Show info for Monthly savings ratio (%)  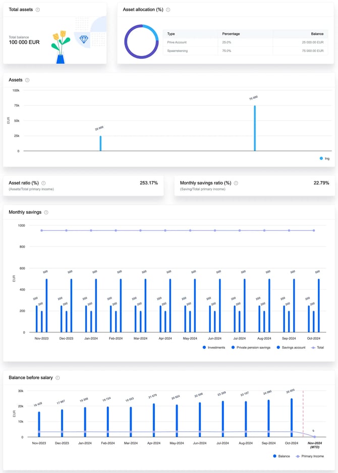pyautogui.click(x=236, y=183)
